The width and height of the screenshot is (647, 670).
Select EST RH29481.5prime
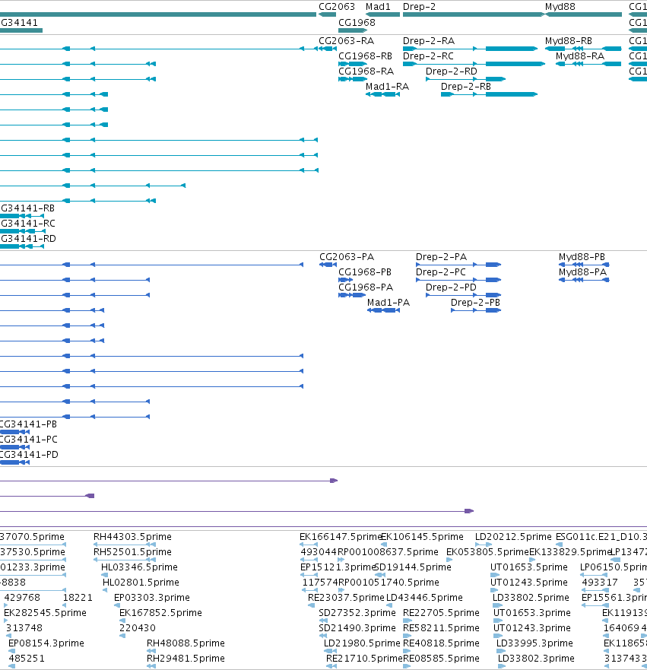(x=186, y=659)
